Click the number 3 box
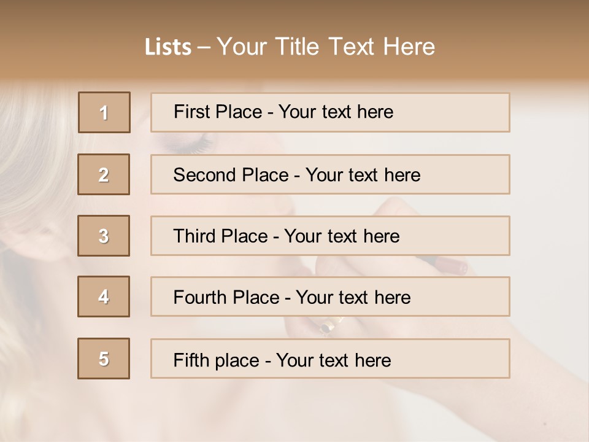589x442 pixels. (104, 236)
